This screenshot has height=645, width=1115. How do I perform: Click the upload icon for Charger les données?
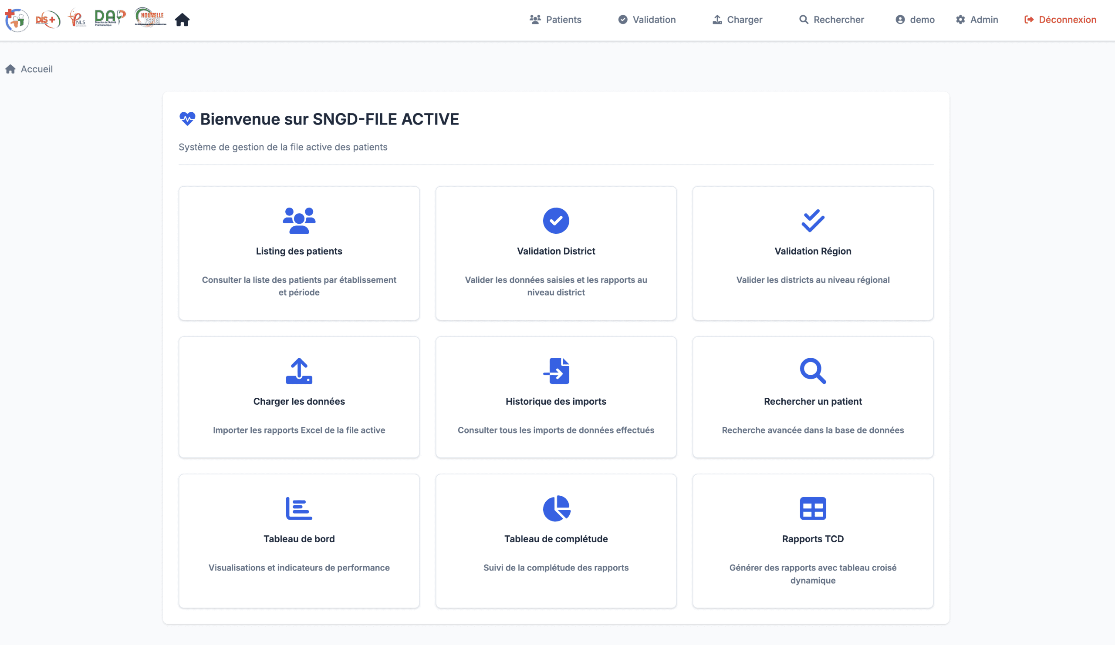click(x=299, y=370)
